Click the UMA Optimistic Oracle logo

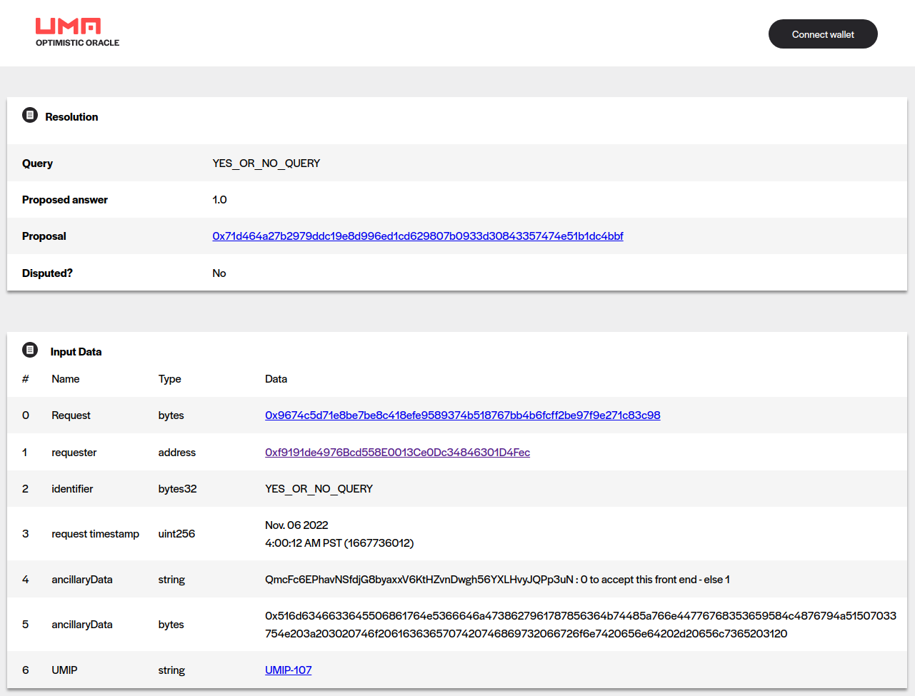click(77, 33)
